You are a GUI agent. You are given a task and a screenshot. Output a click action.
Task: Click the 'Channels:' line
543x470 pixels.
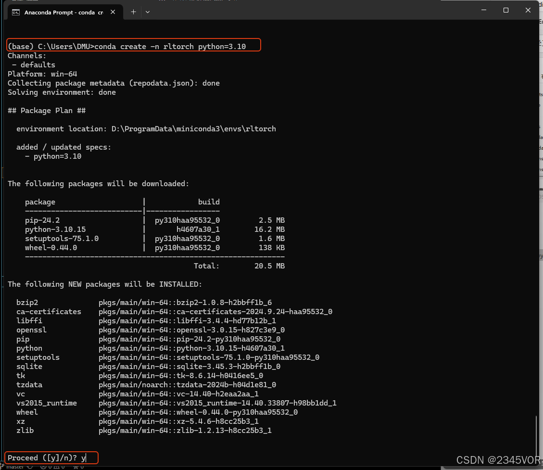tap(27, 56)
